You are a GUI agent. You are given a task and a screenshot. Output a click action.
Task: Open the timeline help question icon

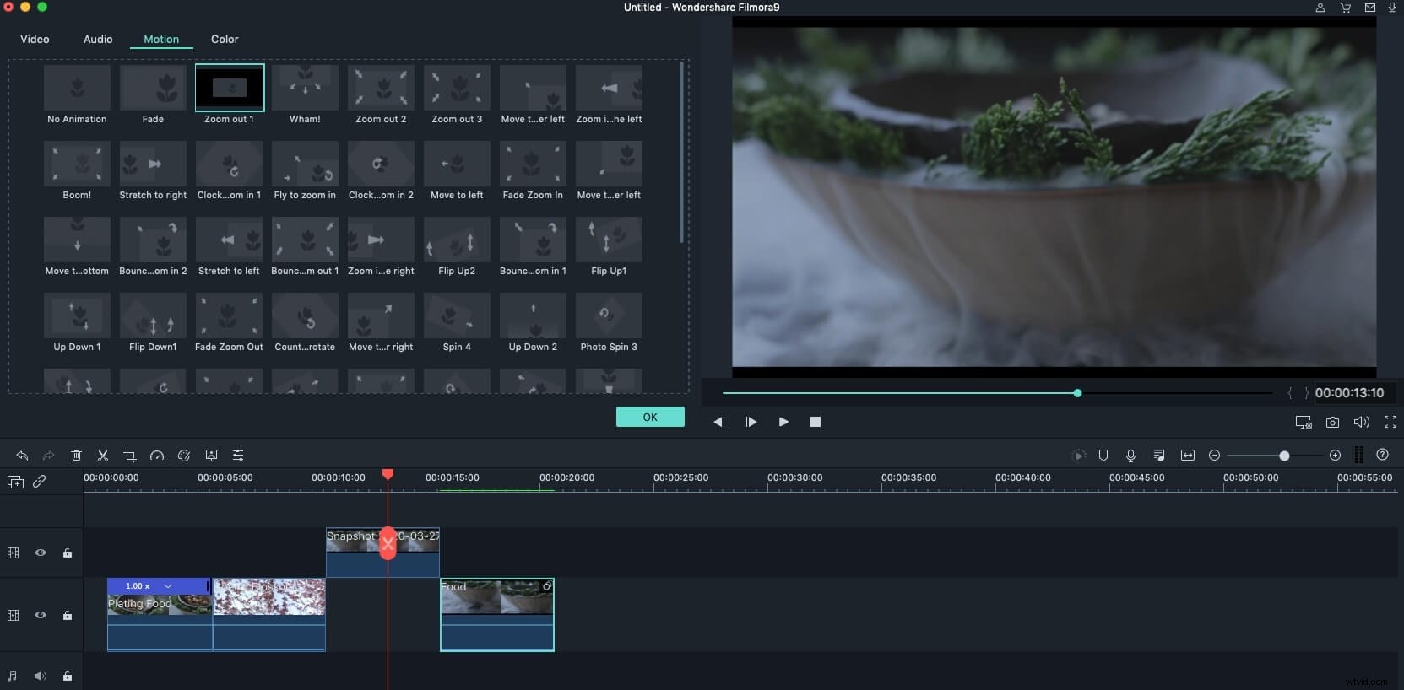1382,455
